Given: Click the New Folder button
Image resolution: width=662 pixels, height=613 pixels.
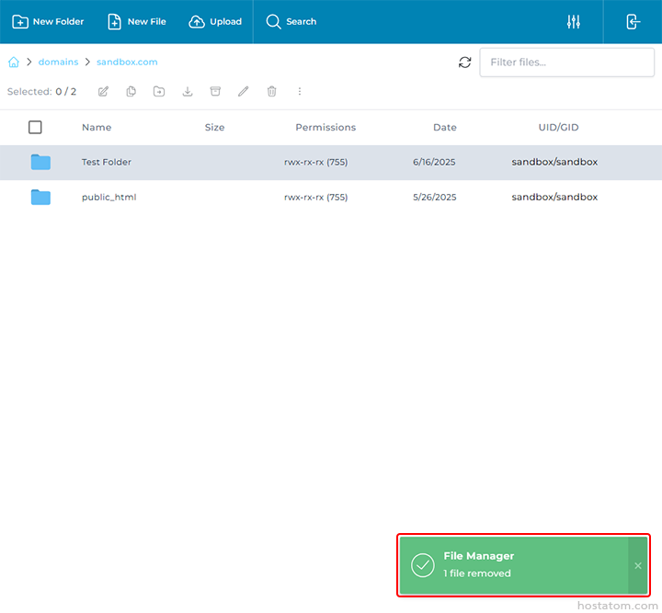Looking at the screenshot, I should pyautogui.click(x=48, y=22).
